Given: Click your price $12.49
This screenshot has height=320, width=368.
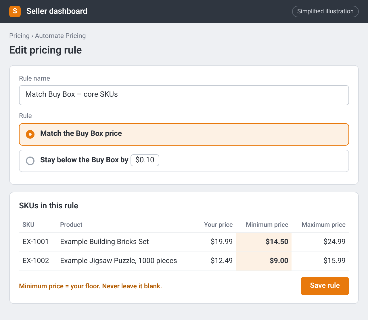Looking at the screenshot, I should pos(222,261).
